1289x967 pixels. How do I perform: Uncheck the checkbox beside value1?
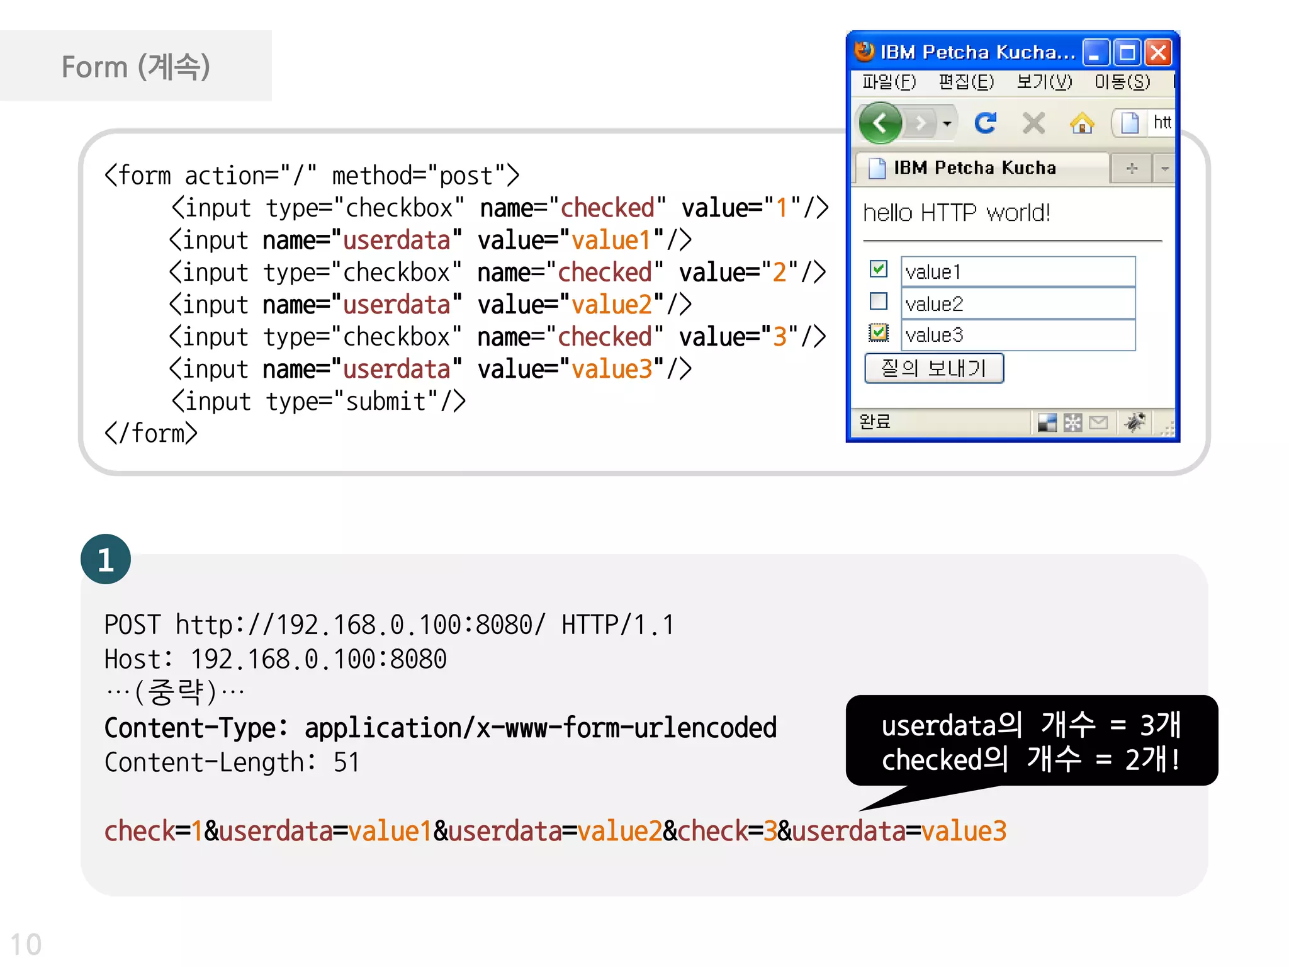878,269
